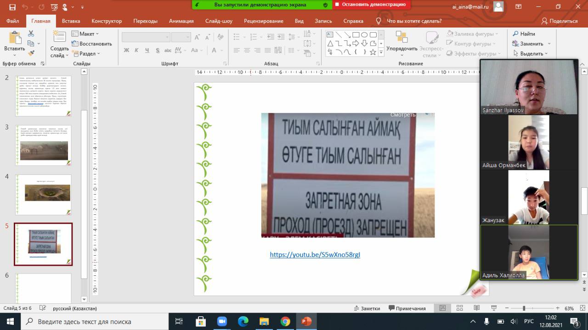Open the Вставка ribbon tab
588x330 pixels.
pyautogui.click(x=71, y=21)
